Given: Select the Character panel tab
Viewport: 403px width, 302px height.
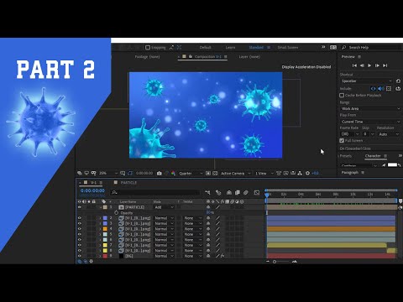Looking at the screenshot, I should click(373, 156).
